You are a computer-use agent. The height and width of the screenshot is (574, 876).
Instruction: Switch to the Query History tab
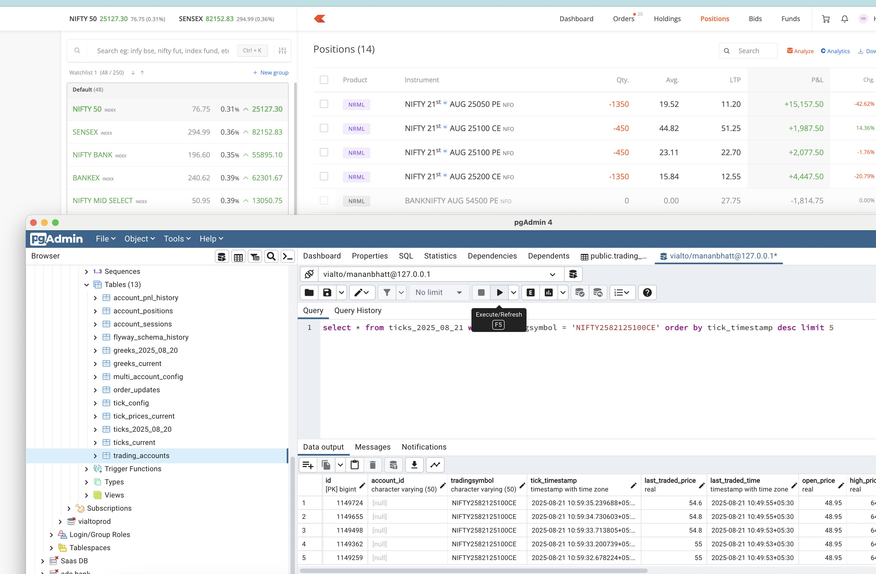tap(357, 310)
